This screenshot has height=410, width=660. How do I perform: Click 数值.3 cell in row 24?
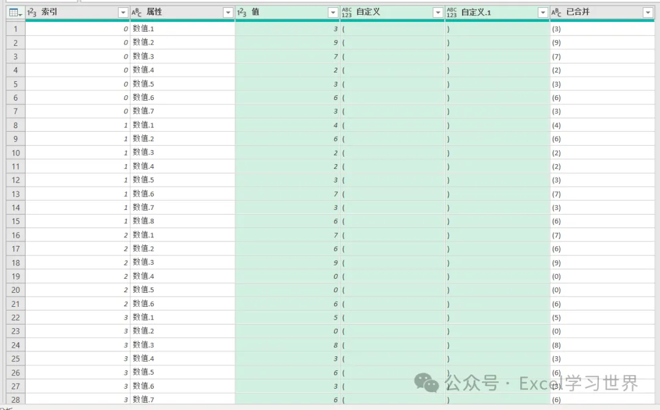click(x=182, y=345)
